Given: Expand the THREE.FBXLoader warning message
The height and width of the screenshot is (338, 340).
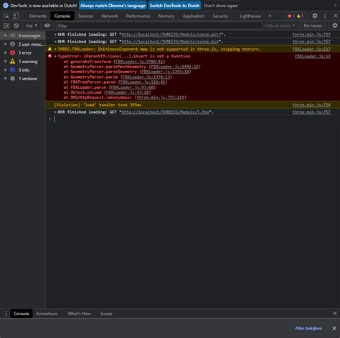Looking at the screenshot, I should pyautogui.click(x=55, y=49).
